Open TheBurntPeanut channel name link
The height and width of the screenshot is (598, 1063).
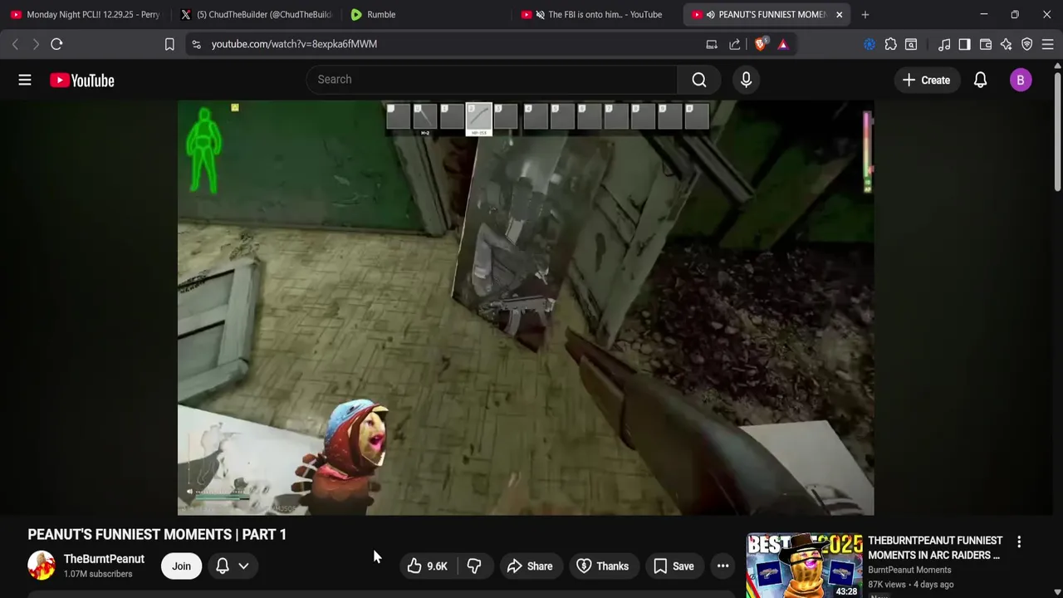click(x=104, y=559)
